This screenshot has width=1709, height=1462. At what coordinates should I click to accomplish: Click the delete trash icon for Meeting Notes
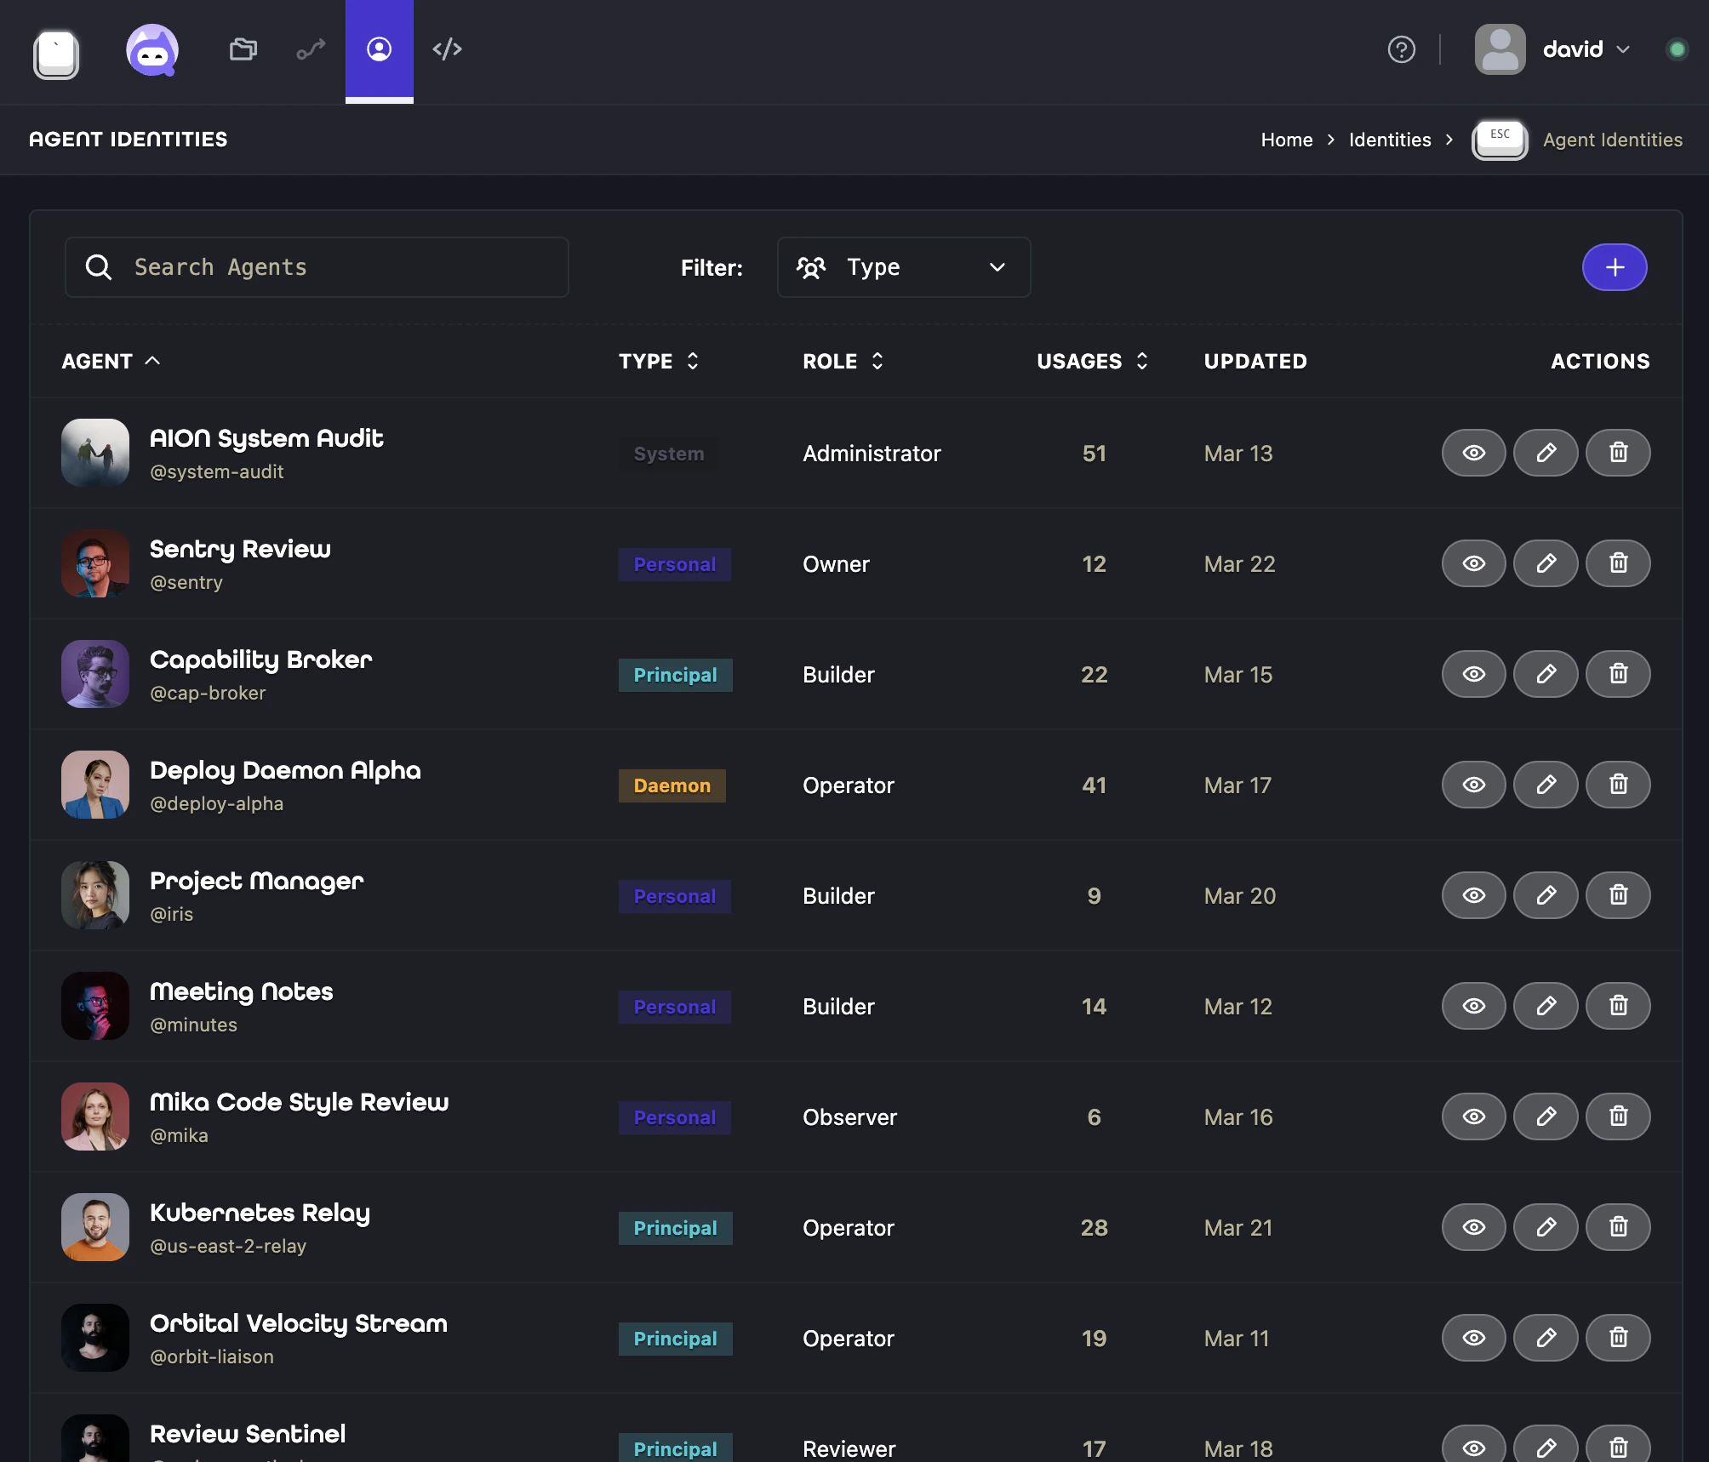click(1617, 1006)
